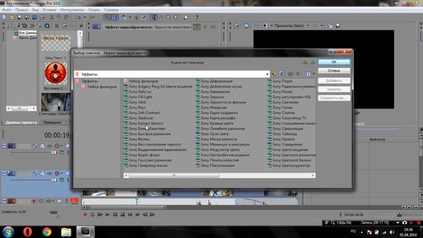The height and width of the screenshot is (238, 423).
Task: Click the playback rate slider
Action: [x=54, y=213]
